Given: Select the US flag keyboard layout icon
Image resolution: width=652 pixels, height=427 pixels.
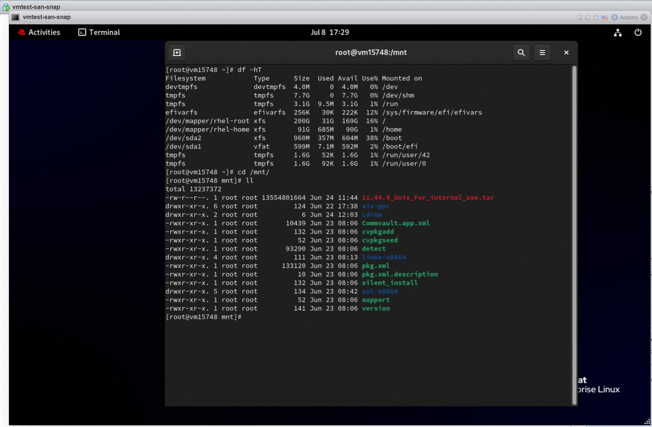Looking at the screenshot, I should pos(604,18).
